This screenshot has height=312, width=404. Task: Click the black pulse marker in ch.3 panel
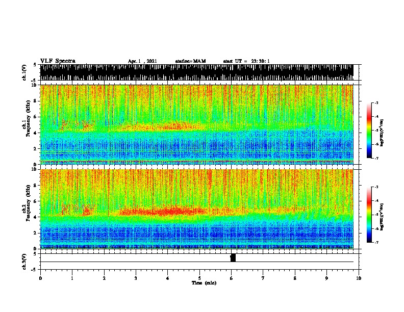coord(233,257)
